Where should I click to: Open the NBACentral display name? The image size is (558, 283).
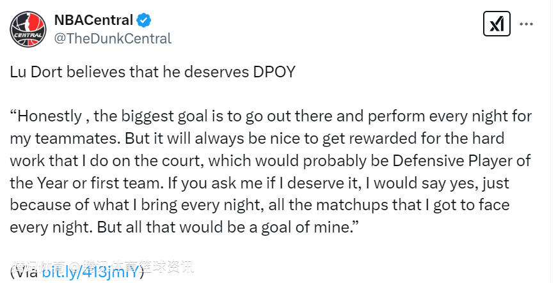coord(93,20)
